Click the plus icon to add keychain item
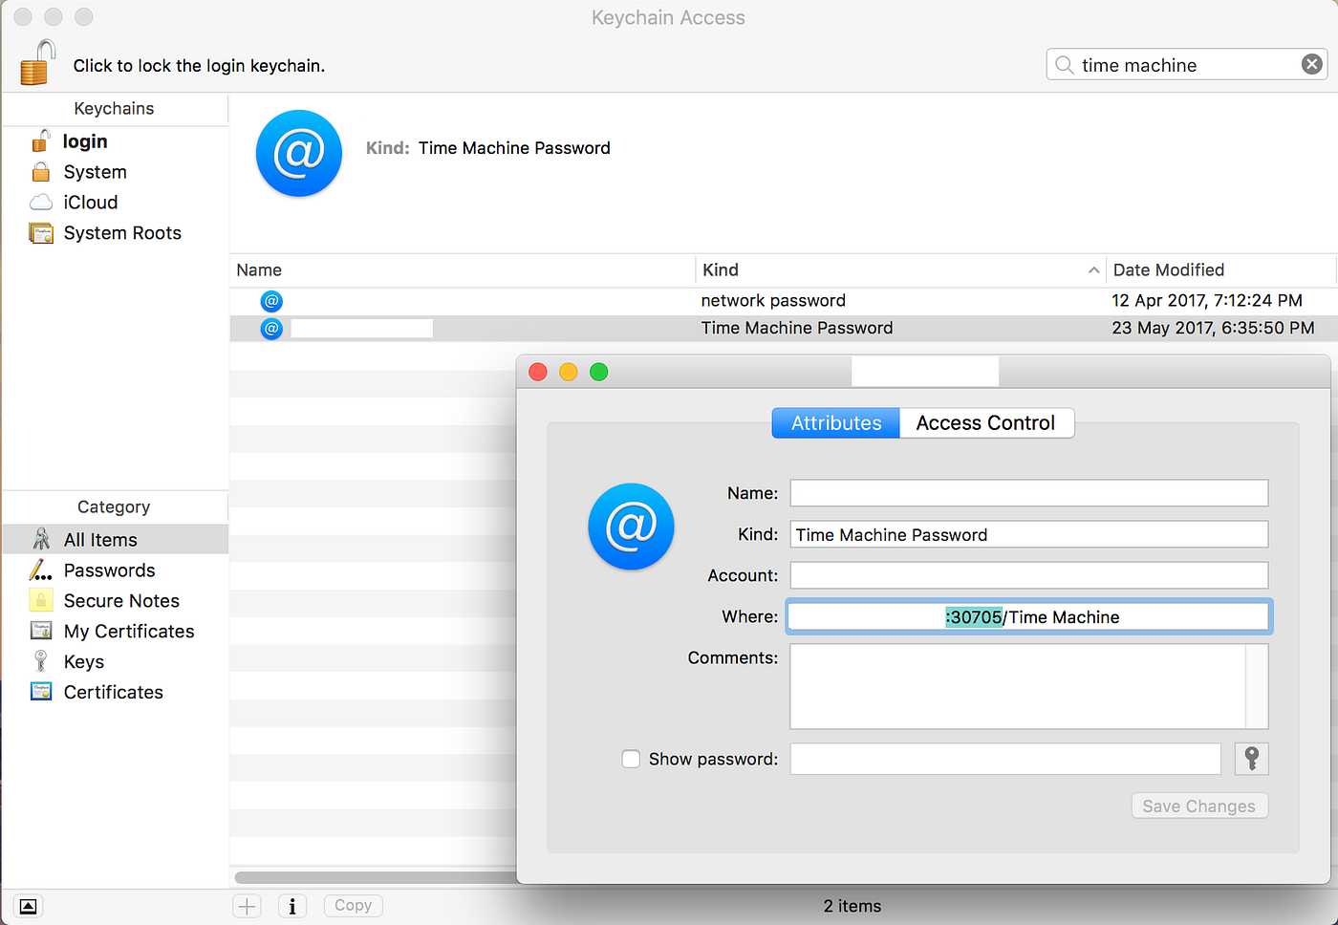Viewport: 1338px width, 925px height. tap(247, 905)
